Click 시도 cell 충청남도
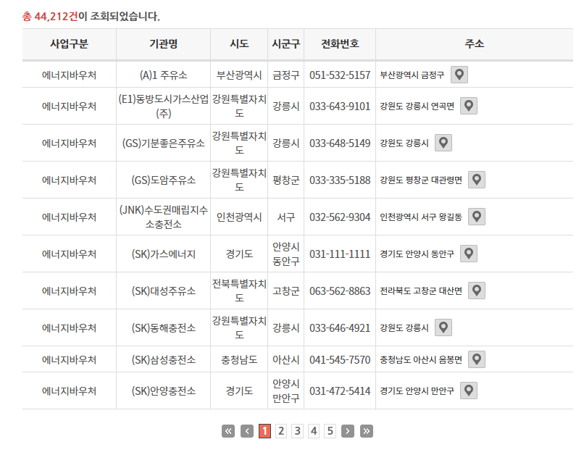584x455 pixels. coord(239,359)
